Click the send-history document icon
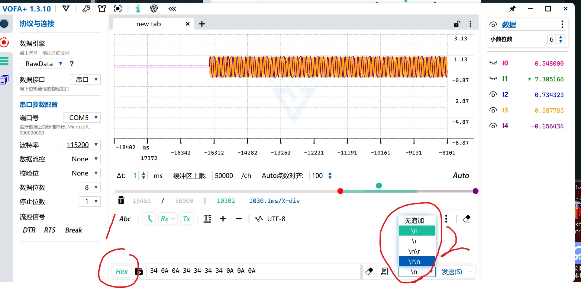581x288 pixels. 384,271
